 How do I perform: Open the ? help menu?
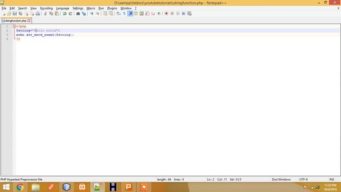(x=135, y=9)
